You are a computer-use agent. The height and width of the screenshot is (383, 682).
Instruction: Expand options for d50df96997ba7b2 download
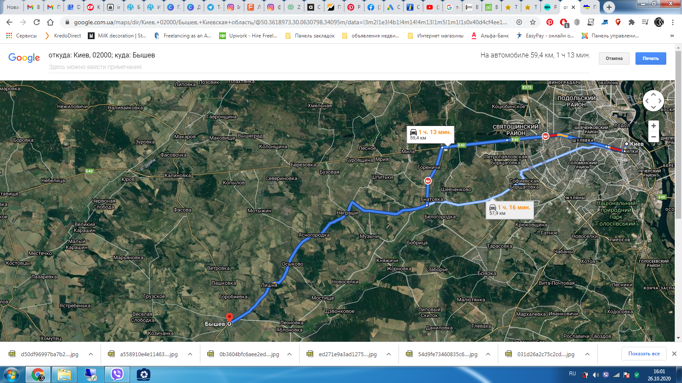[91, 354]
